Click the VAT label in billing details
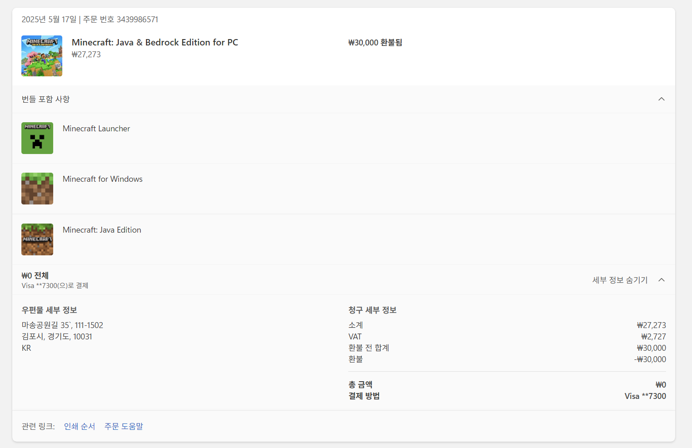 pyautogui.click(x=355, y=337)
